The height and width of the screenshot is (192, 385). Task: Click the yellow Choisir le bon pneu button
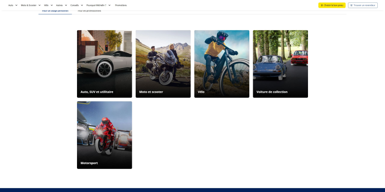(x=332, y=5)
